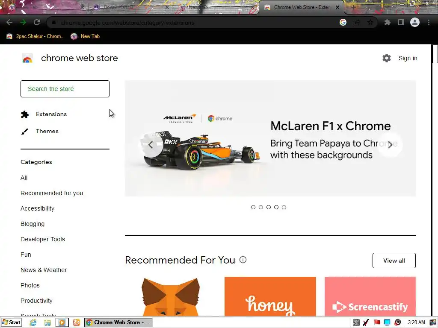438x328 pixels.
Task: Launch Internet Explorer from taskbar
Action: [x=33, y=322]
